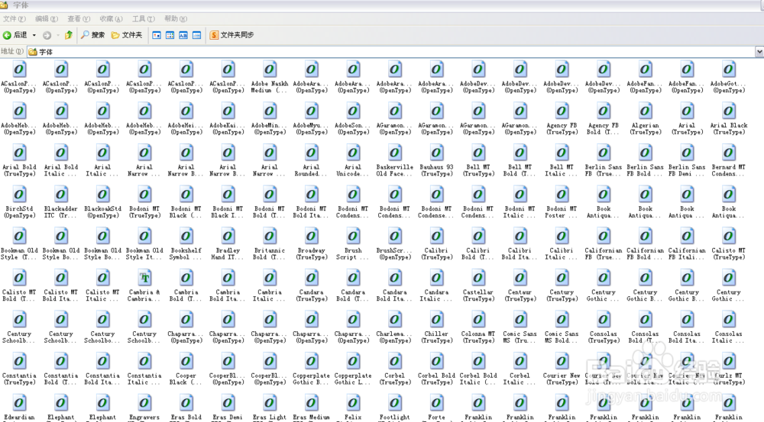The width and height of the screenshot is (764, 422).
Task: Select the Century (TrueType) font icon
Action: [562, 279]
